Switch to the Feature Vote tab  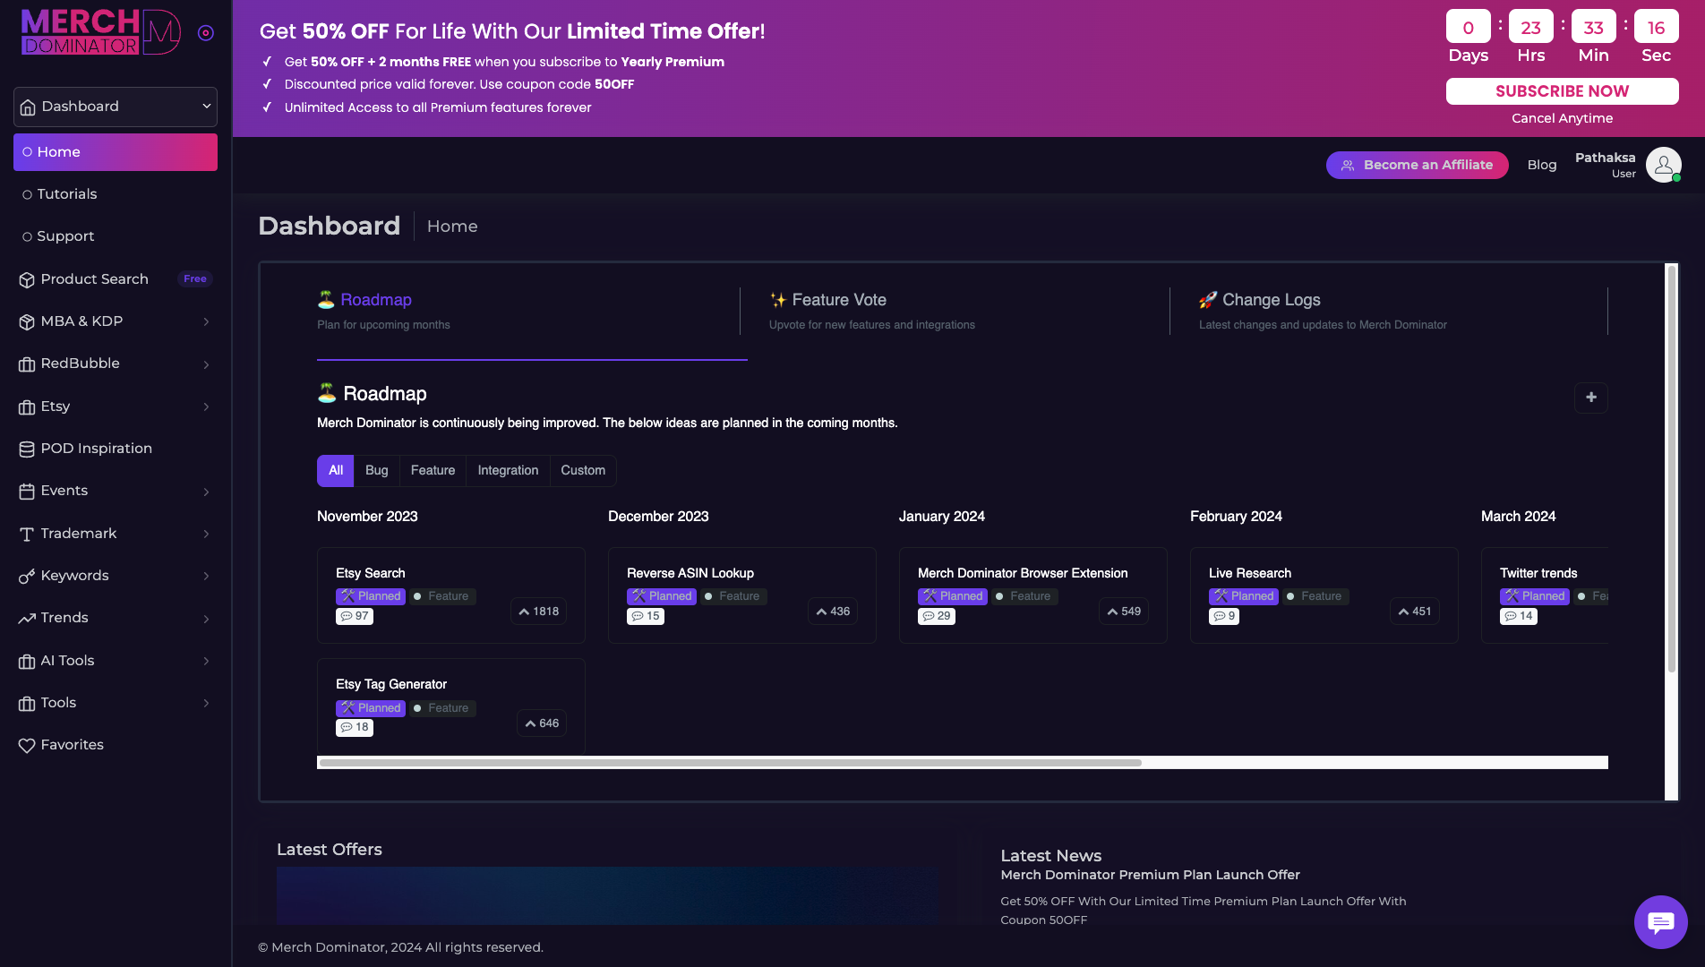838,301
